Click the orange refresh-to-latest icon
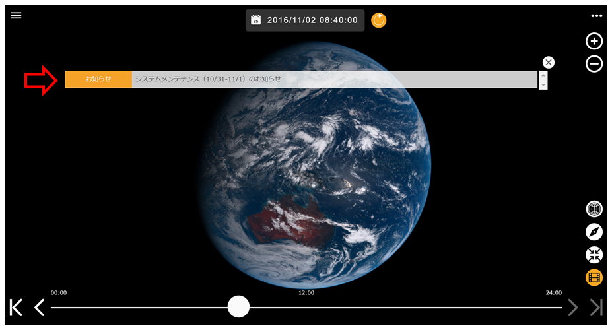This screenshot has height=330, width=612. click(379, 20)
